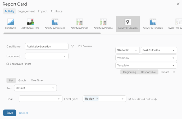
Task: Pick the Activity by Milestone report icon
Action: click(x=55, y=22)
